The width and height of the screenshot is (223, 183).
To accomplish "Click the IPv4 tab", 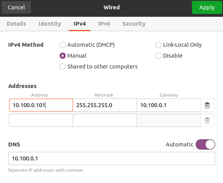I will coord(79,24).
